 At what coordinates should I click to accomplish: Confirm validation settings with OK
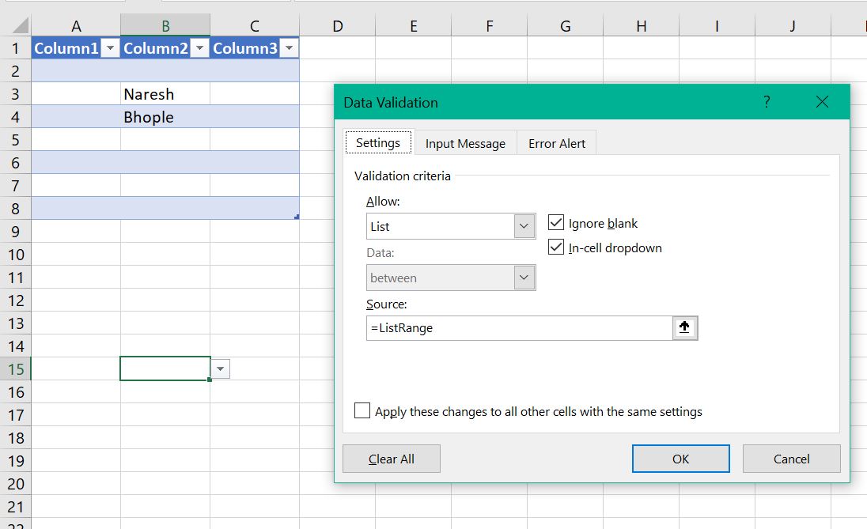[x=680, y=459]
